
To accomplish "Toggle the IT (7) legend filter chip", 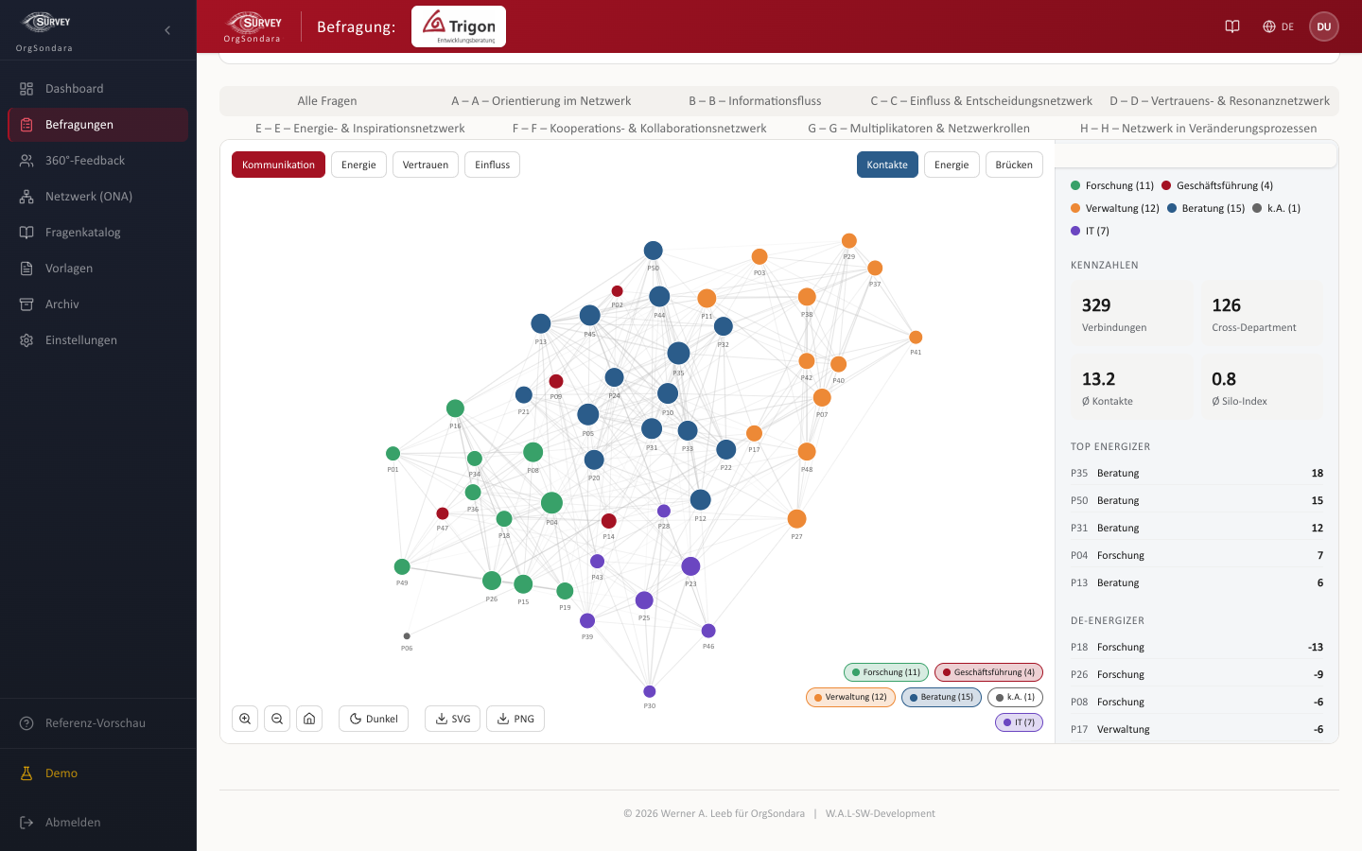I will [1019, 722].
